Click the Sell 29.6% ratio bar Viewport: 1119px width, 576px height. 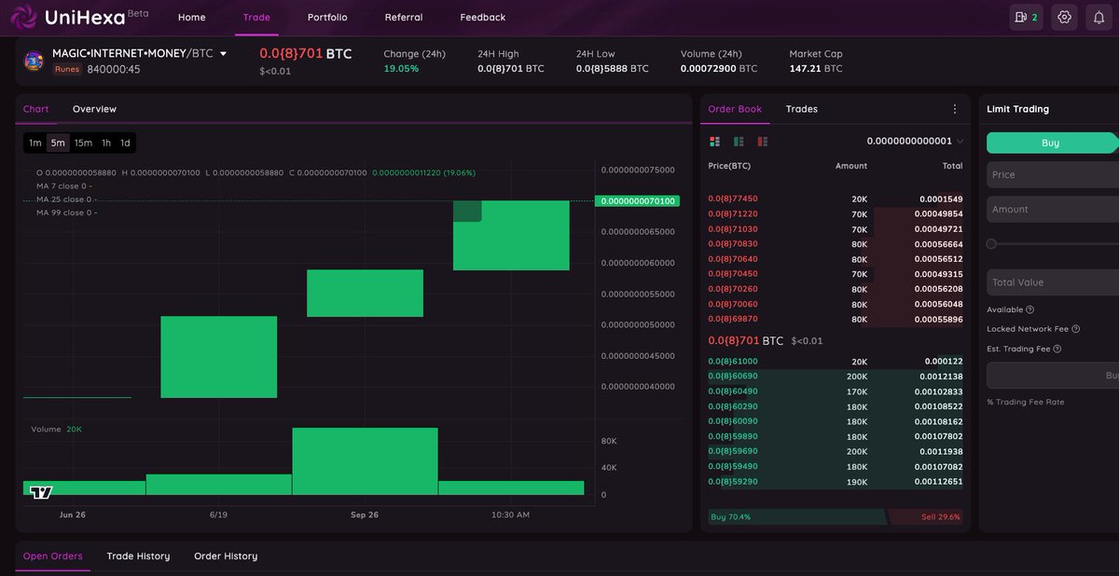(926, 516)
